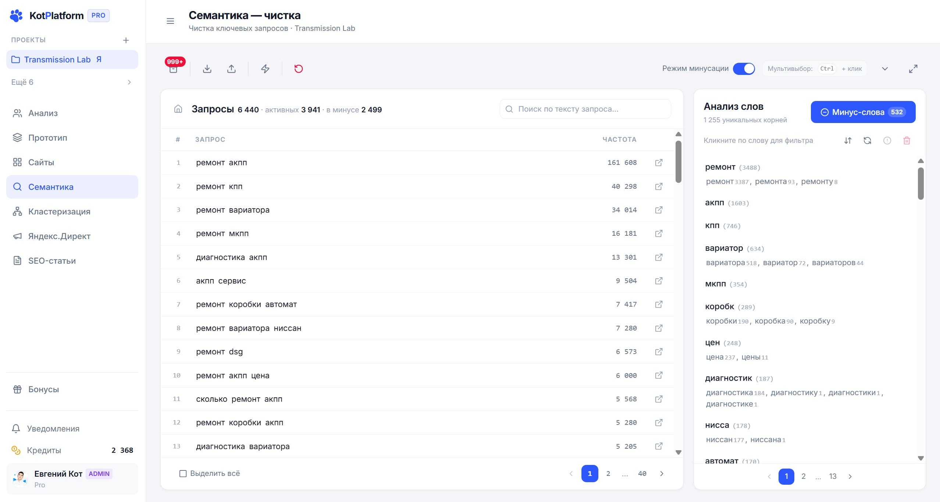
Task: Open Сайты in the sidebar
Action: coord(72,162)
